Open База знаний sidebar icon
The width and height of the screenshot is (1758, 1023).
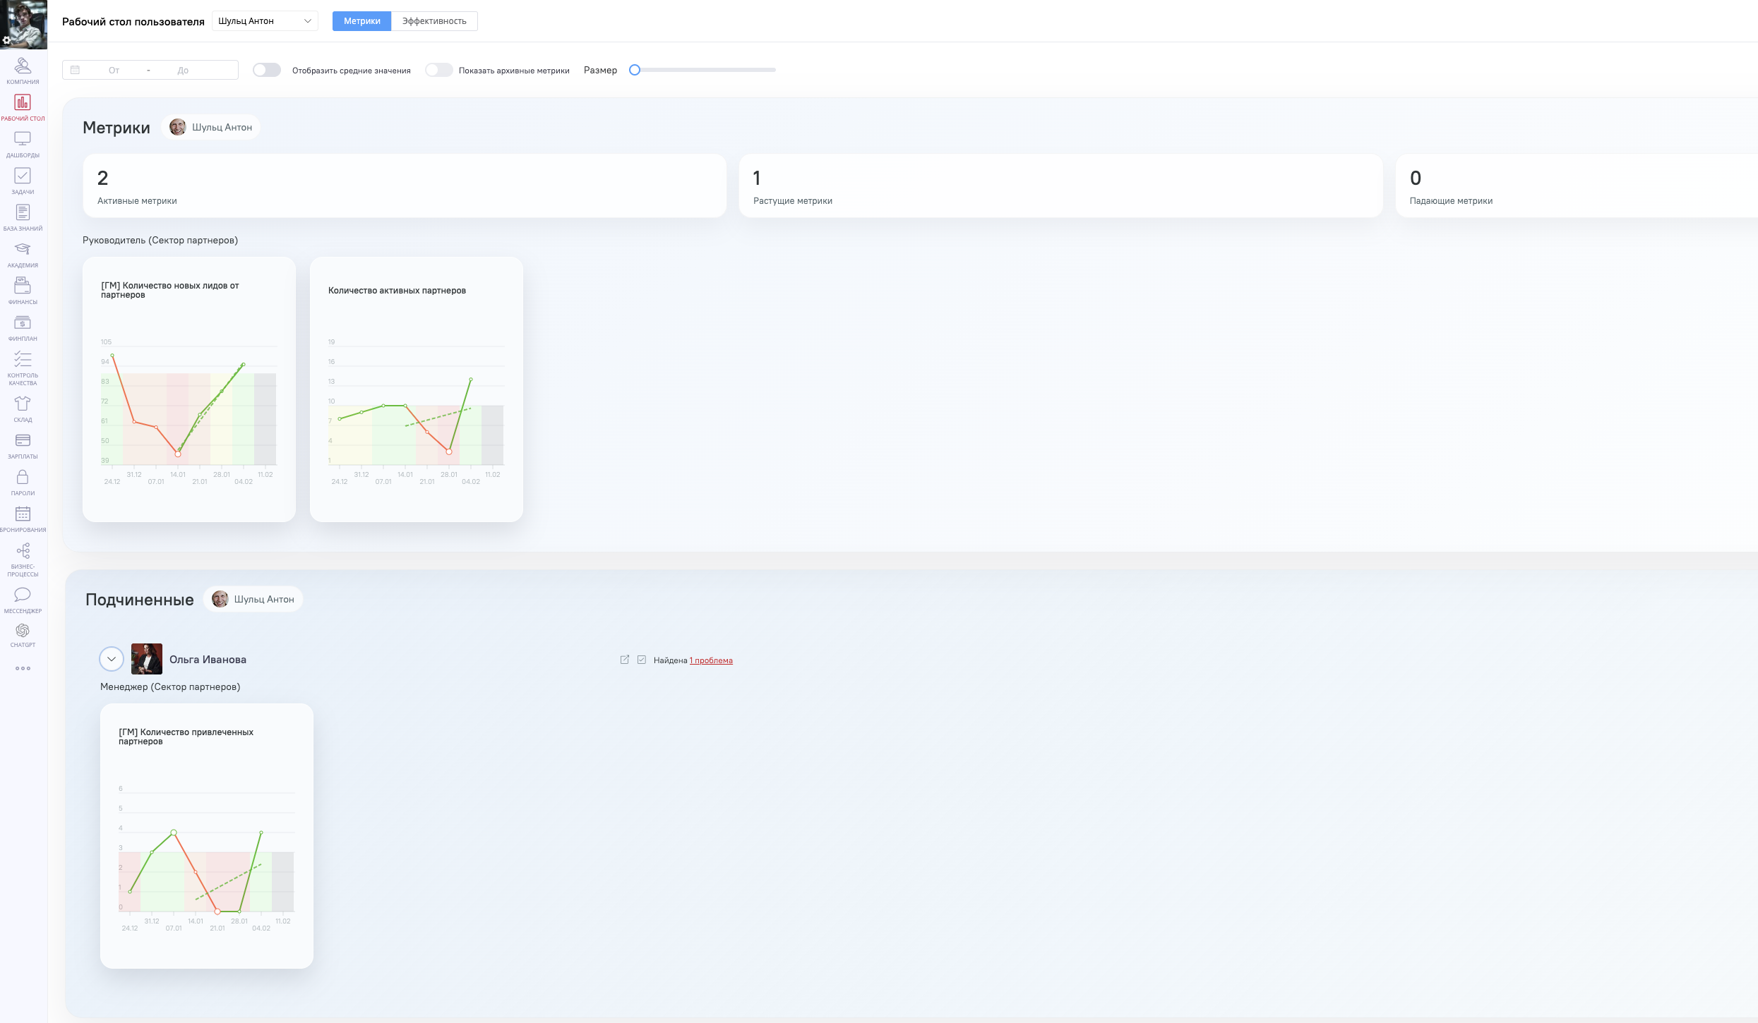coord(23,217)
